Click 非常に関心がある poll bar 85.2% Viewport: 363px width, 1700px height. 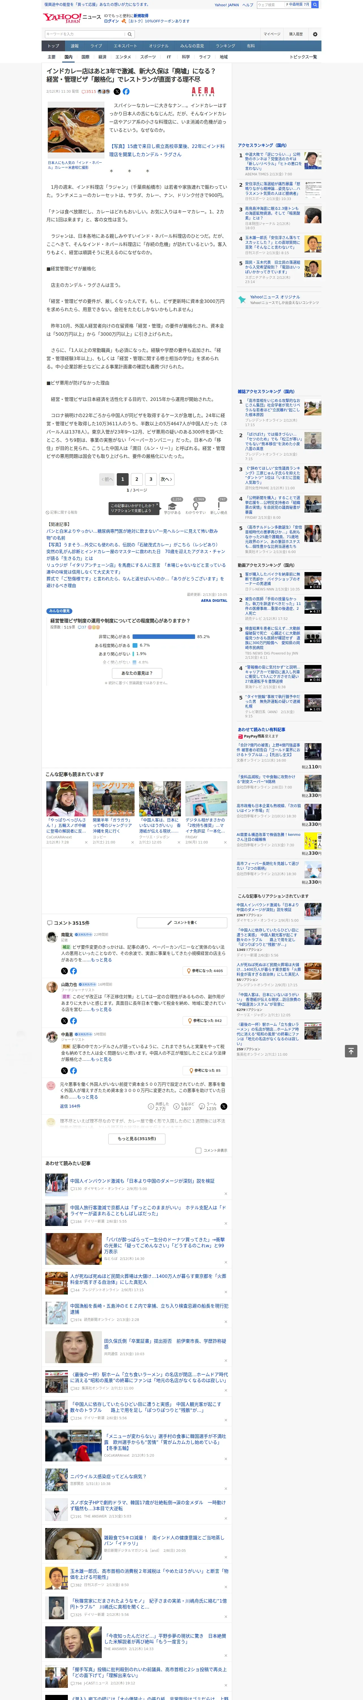164,637
